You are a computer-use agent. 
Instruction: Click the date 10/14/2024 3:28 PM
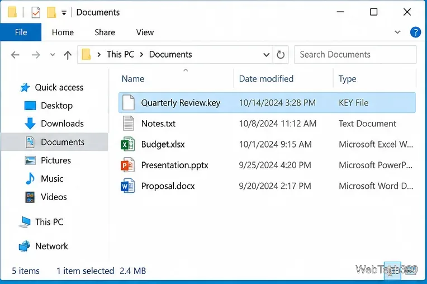pyautogui.click(x=277, y=103)
